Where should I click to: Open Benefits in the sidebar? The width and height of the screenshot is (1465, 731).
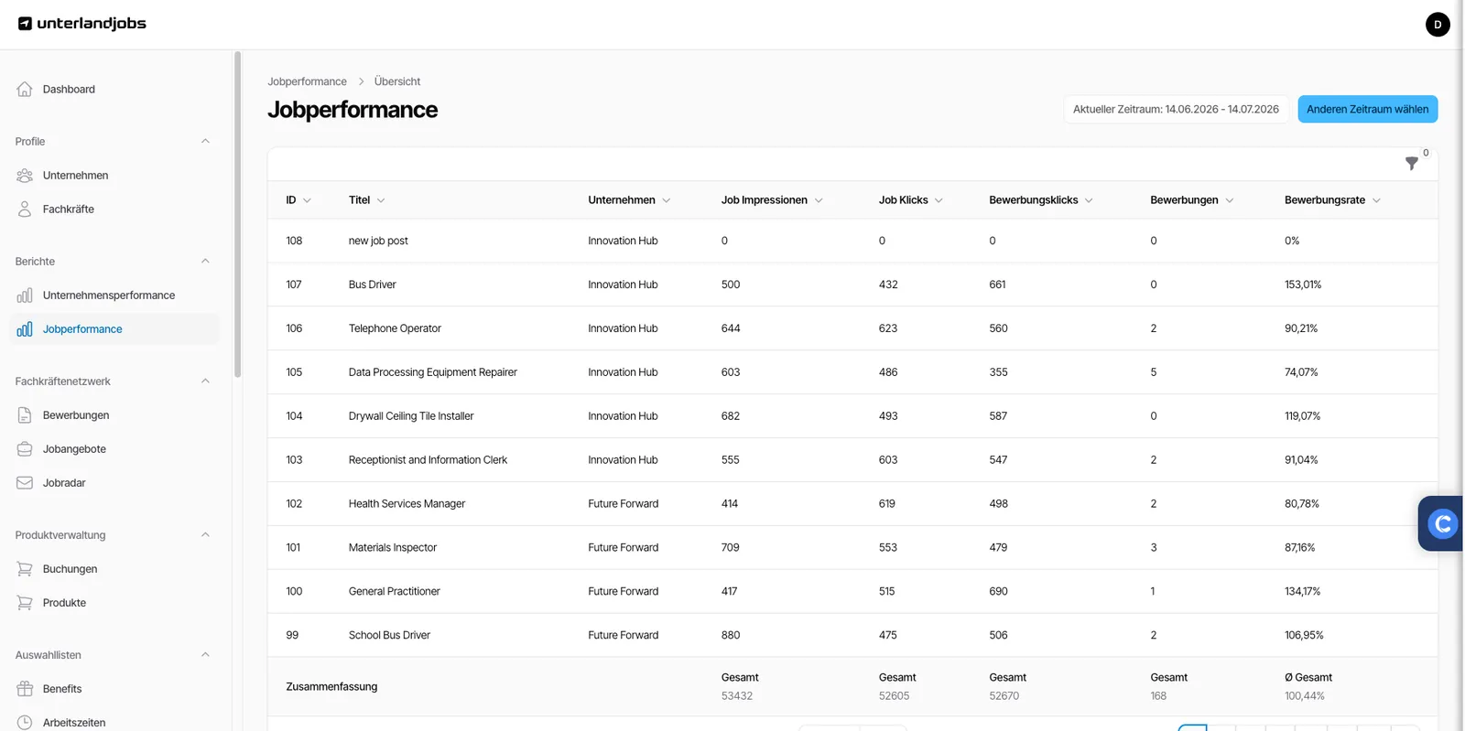(62, 688)
